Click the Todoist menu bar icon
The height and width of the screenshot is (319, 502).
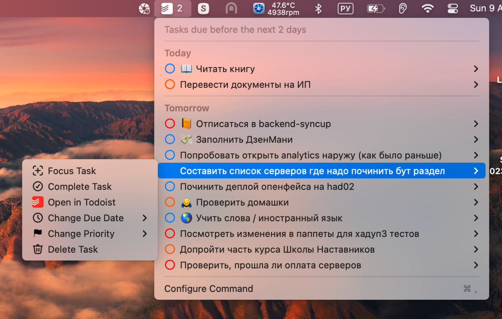coord(167,8)
